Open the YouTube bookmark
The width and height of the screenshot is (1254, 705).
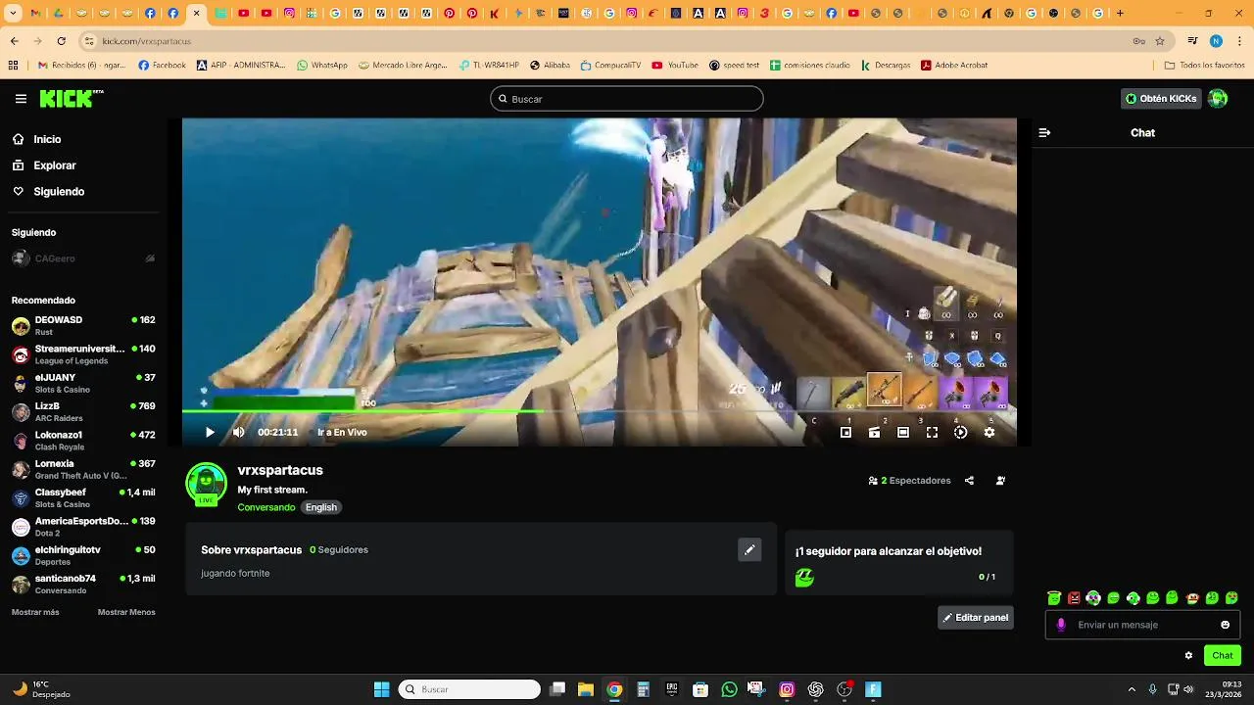675,66
